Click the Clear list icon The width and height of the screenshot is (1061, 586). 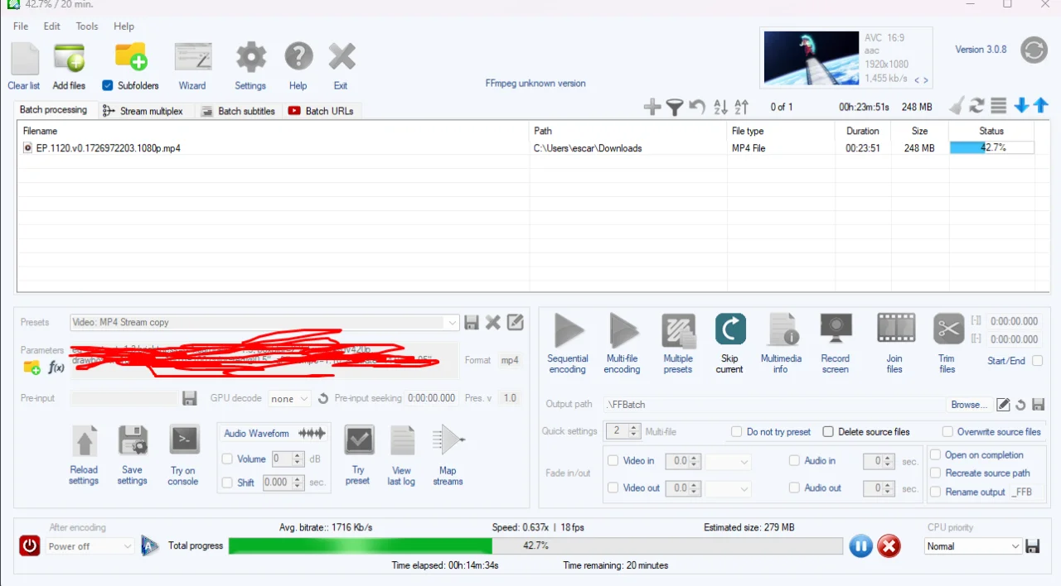click(24, 59)
